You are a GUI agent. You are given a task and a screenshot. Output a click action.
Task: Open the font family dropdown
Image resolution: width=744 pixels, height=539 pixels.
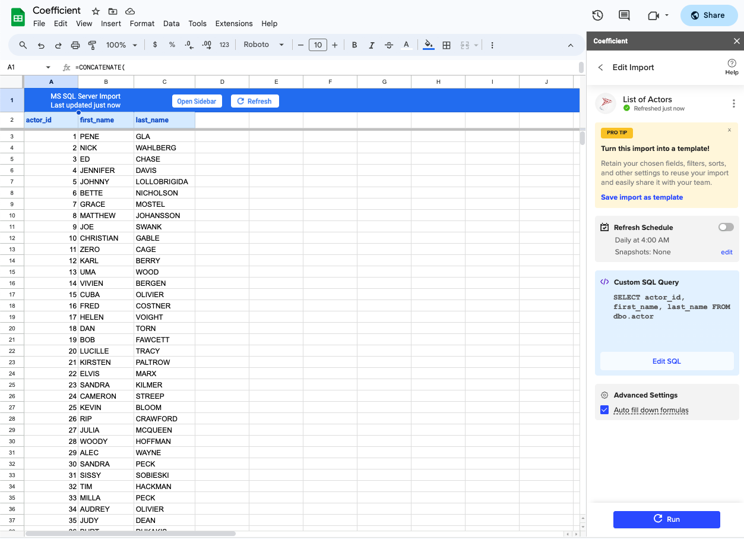click(x=263, y=45)
